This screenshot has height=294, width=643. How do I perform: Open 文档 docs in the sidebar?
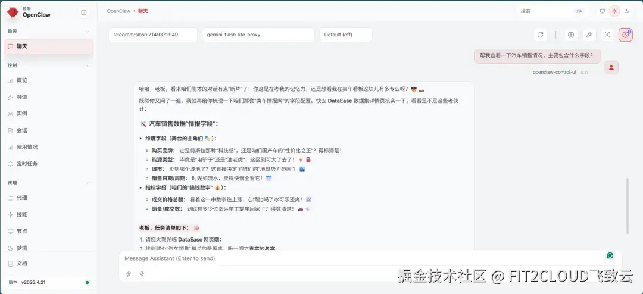point(48,263)
